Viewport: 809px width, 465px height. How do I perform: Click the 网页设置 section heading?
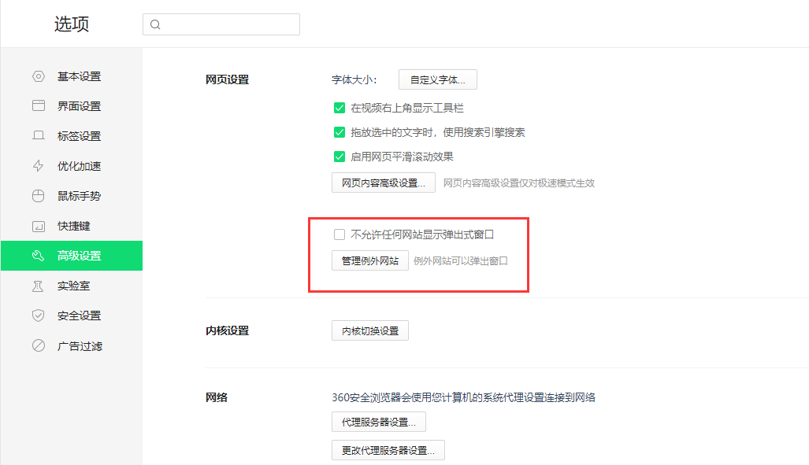click(227, 79)
